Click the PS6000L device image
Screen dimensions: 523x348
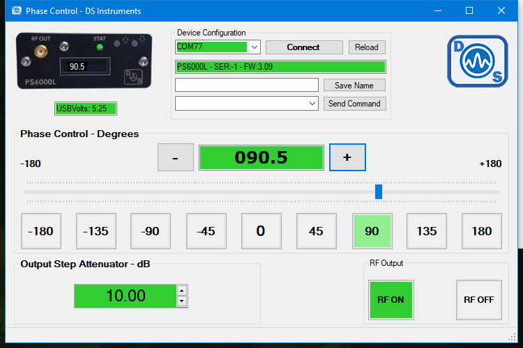[x=84, y=61]
